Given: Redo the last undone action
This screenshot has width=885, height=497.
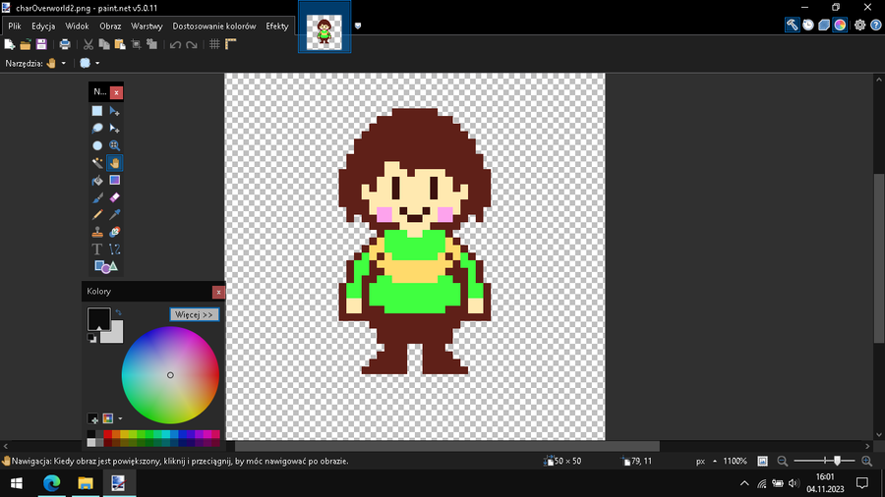Looking at the screenshot, I should click(x=192, y=44).
